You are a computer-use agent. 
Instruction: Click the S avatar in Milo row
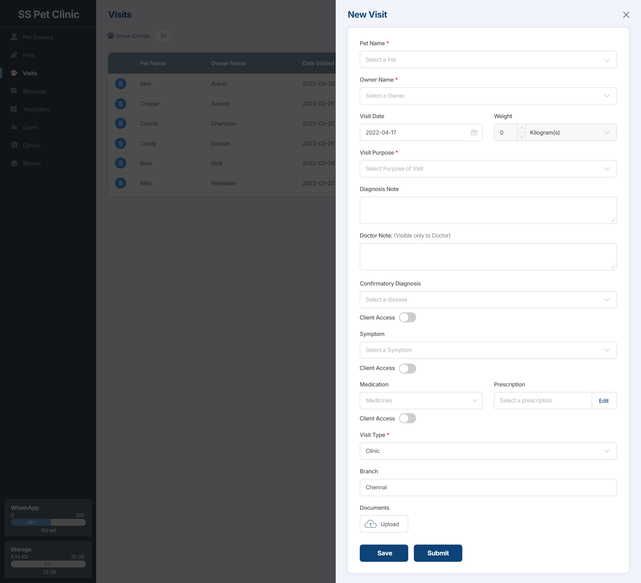click(120, 183)
